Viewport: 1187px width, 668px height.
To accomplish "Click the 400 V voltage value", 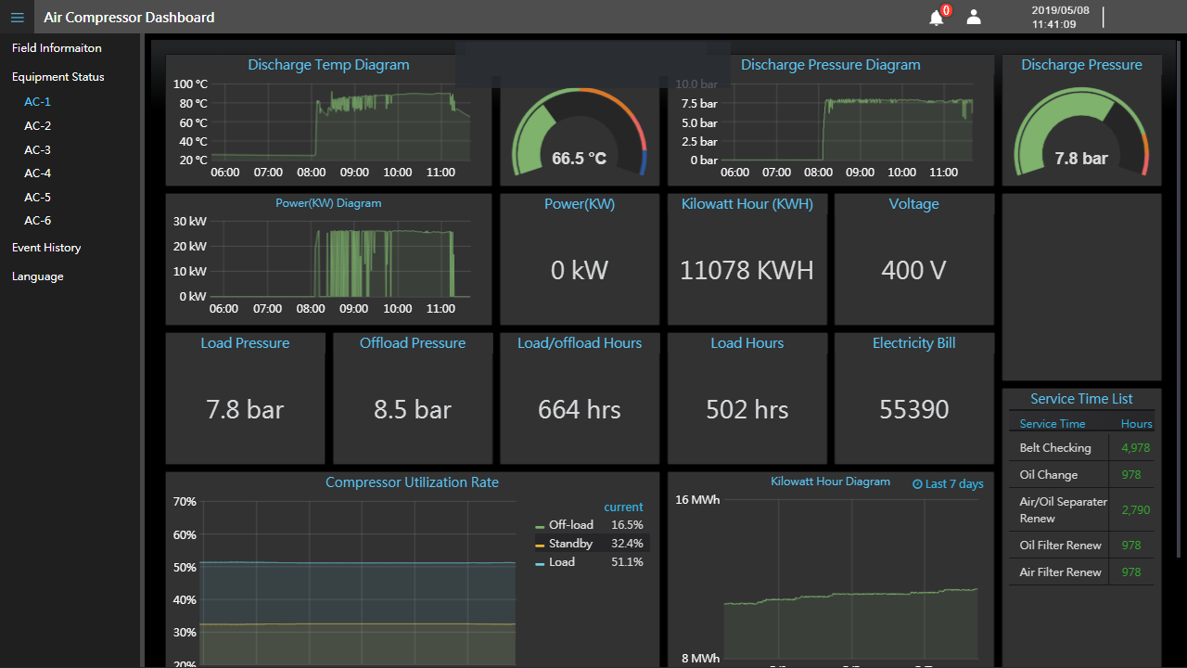I will 914,270.
